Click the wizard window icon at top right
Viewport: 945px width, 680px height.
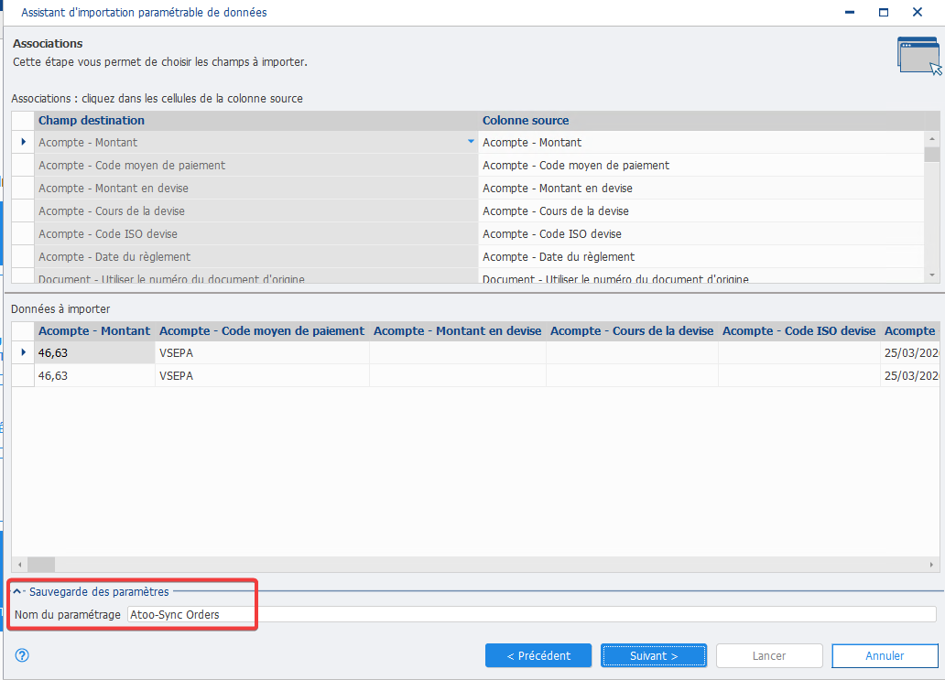pos(919,56)
